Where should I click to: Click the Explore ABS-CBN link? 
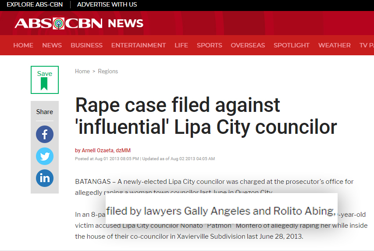pyautogui.click(x=35, y=4)
